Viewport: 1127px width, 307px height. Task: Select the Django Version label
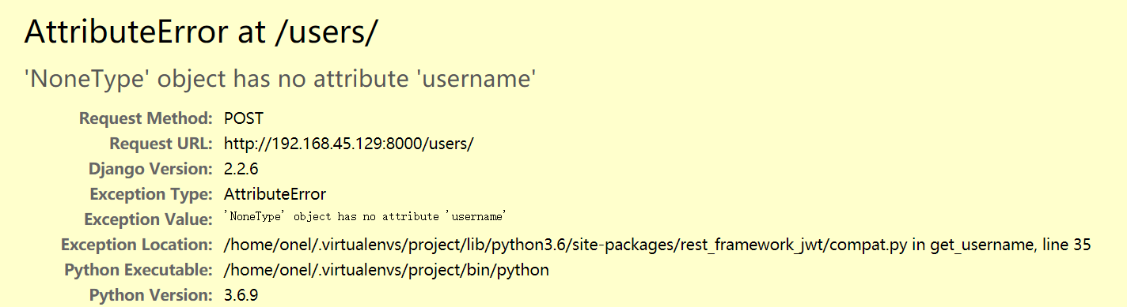(150, 169)
